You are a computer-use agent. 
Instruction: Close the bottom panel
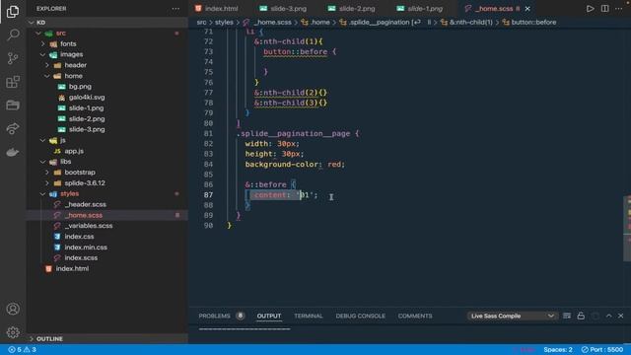[620, 316]
